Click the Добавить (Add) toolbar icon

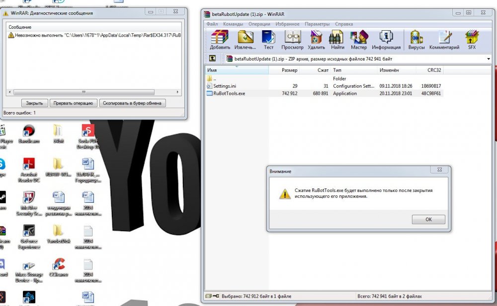[x=220, y=39]
